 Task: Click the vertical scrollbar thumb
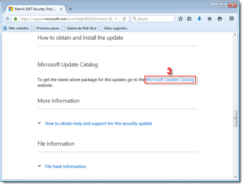235,119
